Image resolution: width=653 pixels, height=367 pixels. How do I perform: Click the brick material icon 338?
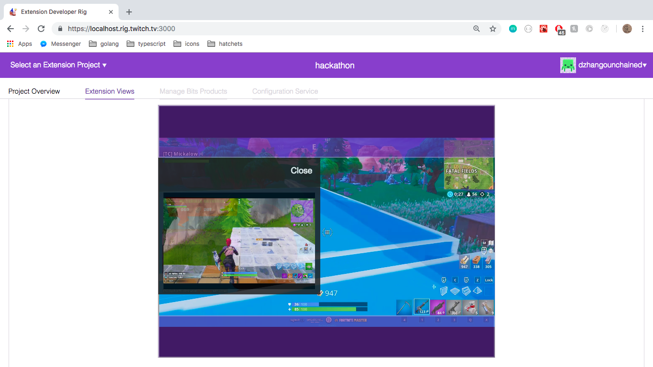pyautogui.click(x=476, y=261)
